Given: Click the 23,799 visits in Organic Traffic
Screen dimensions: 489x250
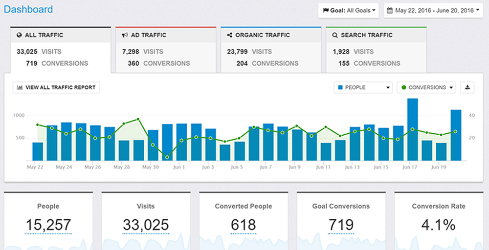Looking at the screenshot, I should 237,52.
